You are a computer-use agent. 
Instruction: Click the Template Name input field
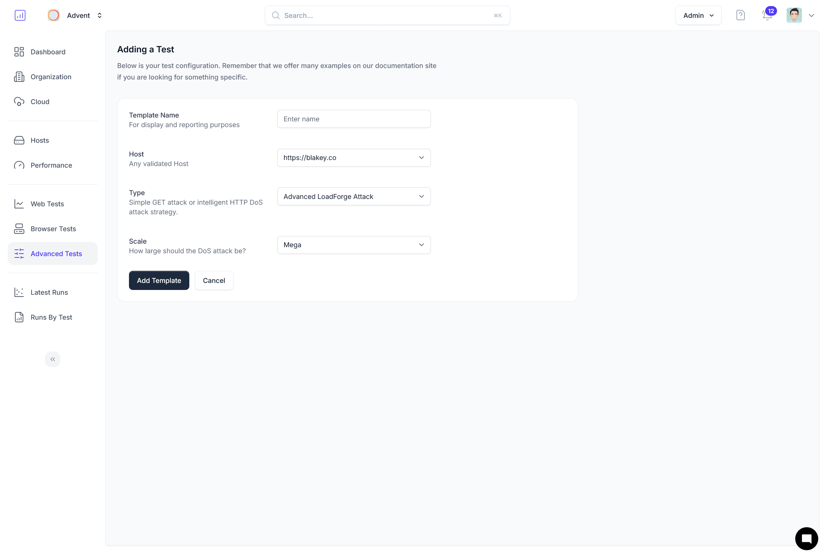[x=353, y=119]
